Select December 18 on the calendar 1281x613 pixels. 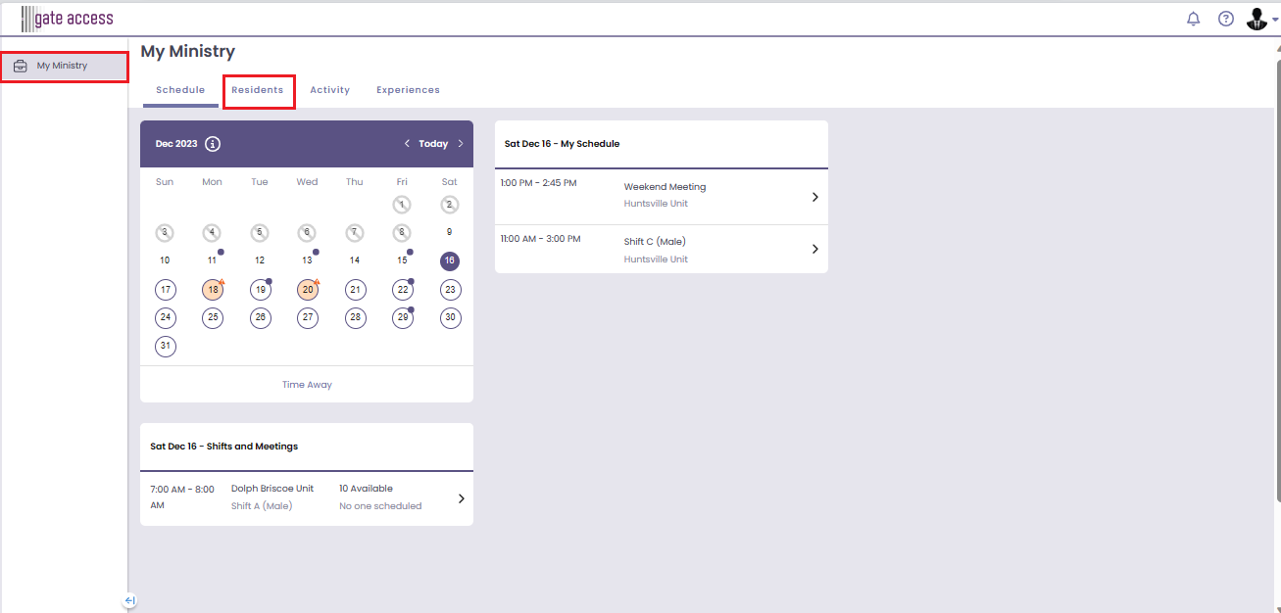[213, 290]
